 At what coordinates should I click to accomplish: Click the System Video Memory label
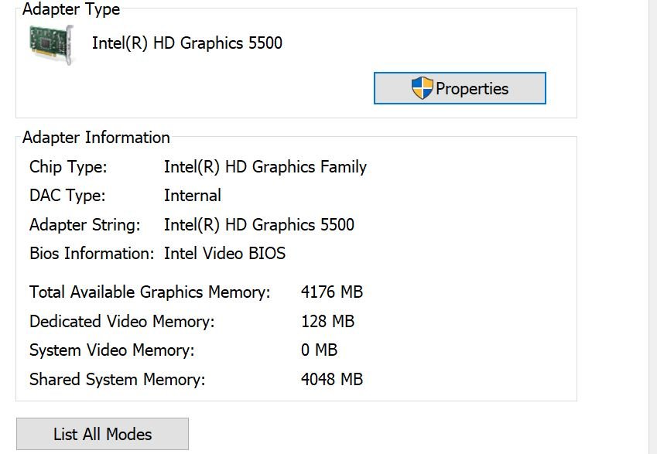[112, 350]
